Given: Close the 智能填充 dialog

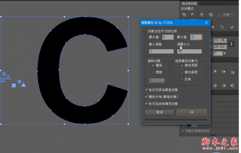Looking at the screenshot, I should pos(206,23).
